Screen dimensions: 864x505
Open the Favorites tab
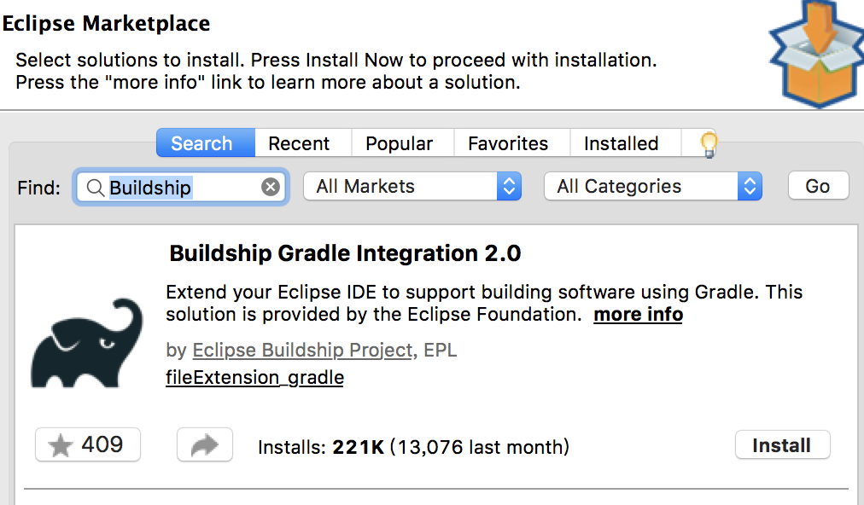(x=508, y=143)
